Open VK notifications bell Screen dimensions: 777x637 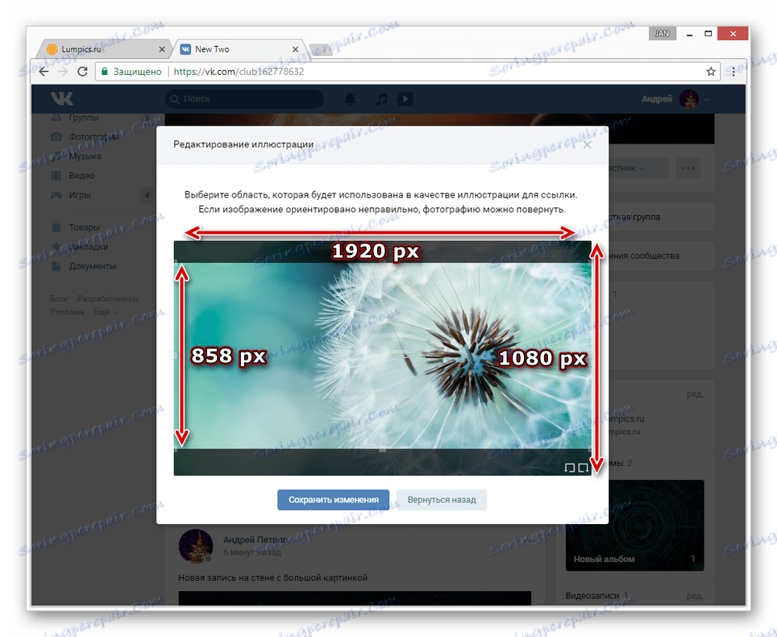[350, 98]
